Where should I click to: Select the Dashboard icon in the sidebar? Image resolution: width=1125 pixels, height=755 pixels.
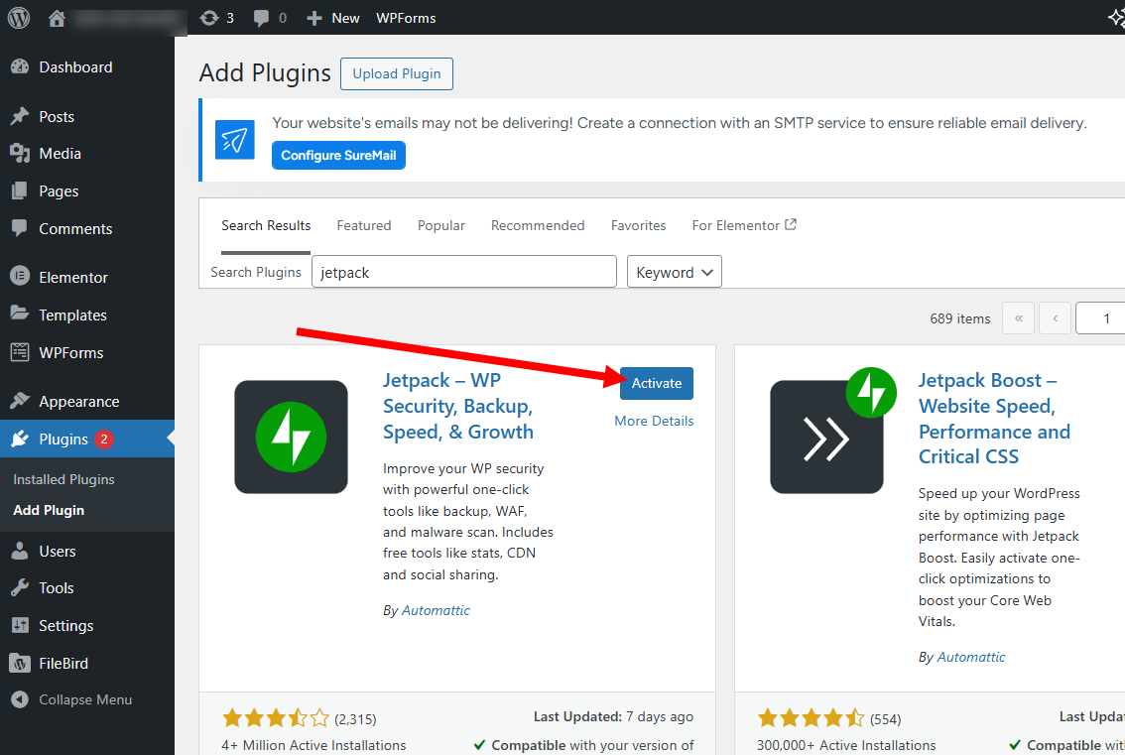click(x=22, y=66)
